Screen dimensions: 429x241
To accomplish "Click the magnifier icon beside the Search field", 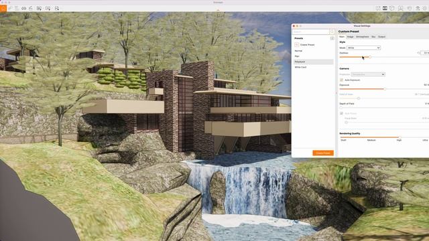I will (332, 32).
